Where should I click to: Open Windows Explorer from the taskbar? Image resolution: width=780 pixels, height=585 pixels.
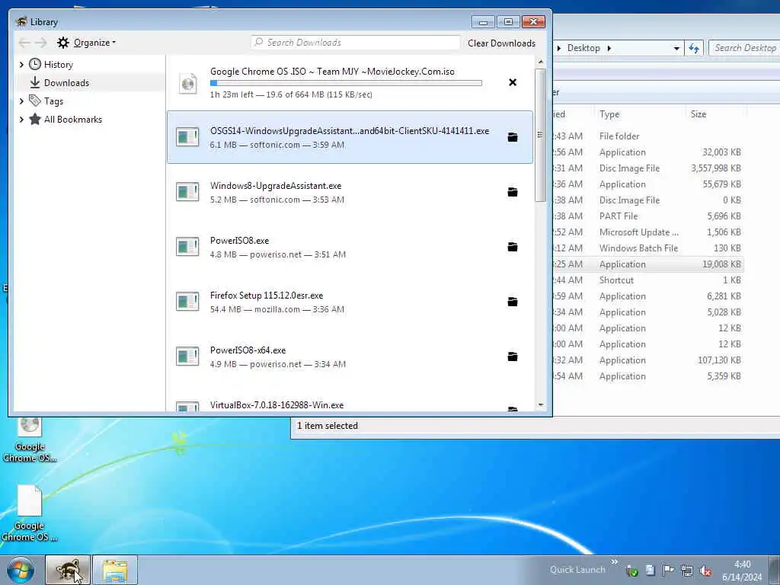(115, 570)
